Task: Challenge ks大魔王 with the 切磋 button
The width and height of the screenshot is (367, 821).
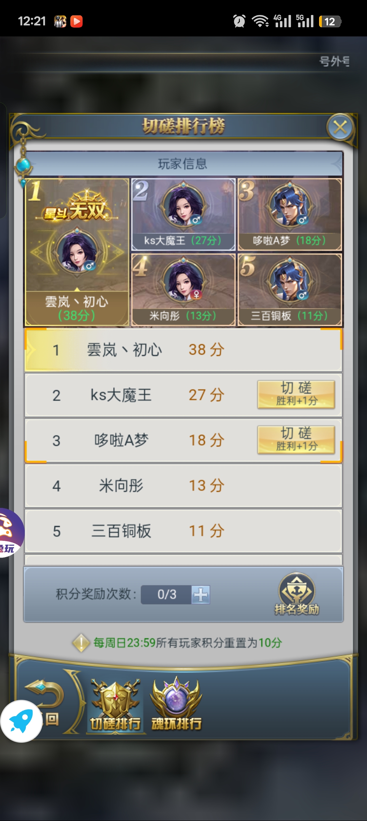Action: tap(296, 395)
